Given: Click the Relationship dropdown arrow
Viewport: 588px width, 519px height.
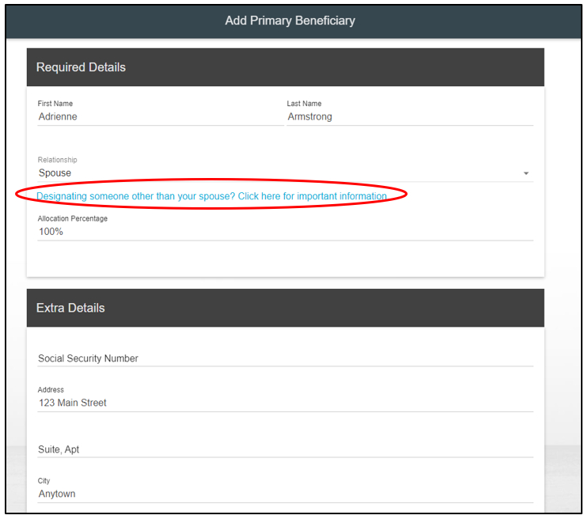Looking at the screenshot, I should [x=526, y=173].
